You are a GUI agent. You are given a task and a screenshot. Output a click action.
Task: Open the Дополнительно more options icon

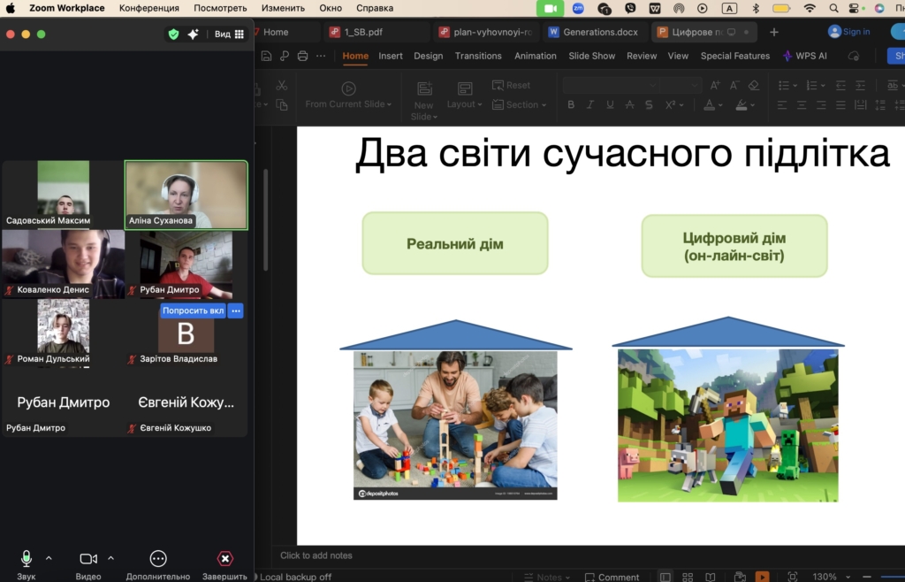coord(158,558)
